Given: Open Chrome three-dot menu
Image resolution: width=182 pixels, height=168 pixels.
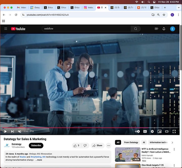Looking at the screenshot, I should coord(178,15).
